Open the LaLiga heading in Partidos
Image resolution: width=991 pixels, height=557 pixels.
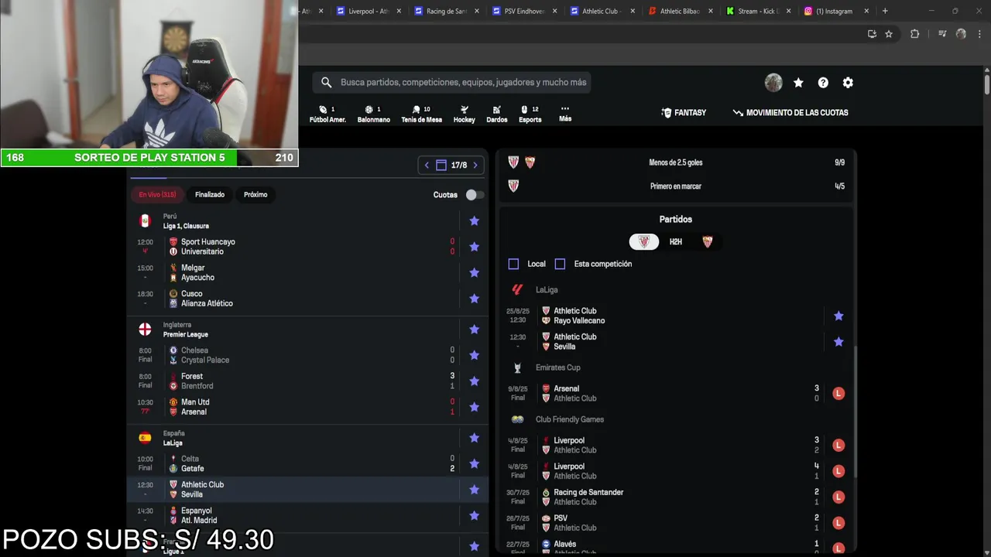(x=547, y=290)
